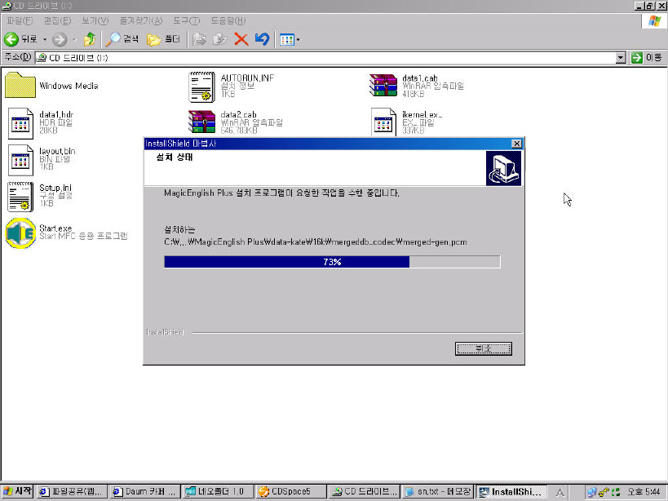Click the language bar A indicator
Viewport: 668px width, 501px height.
click(560, 493)
